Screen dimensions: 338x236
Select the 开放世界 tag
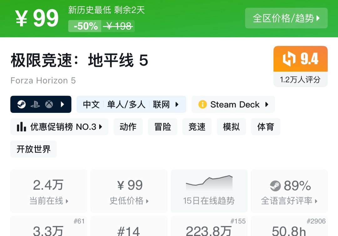click(33, 149)
